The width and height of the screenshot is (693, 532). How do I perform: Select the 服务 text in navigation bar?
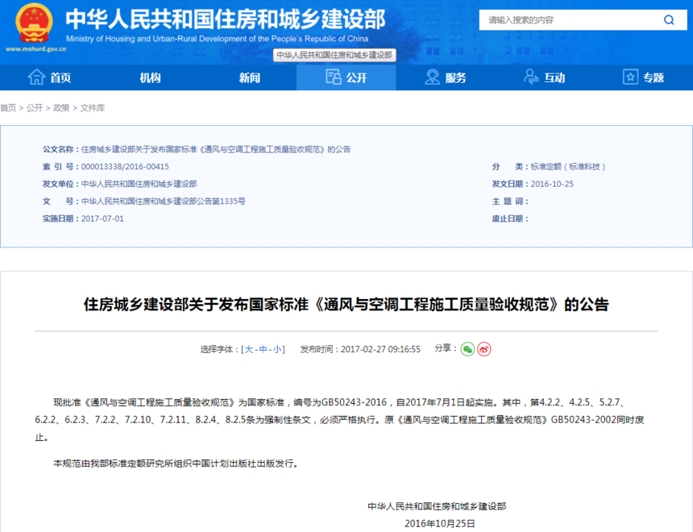click(455, 78)
